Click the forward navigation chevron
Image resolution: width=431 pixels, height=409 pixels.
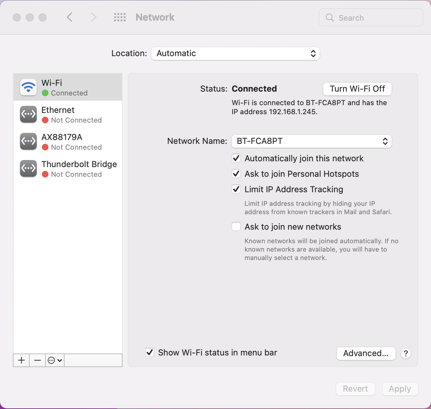click(93, 17)
